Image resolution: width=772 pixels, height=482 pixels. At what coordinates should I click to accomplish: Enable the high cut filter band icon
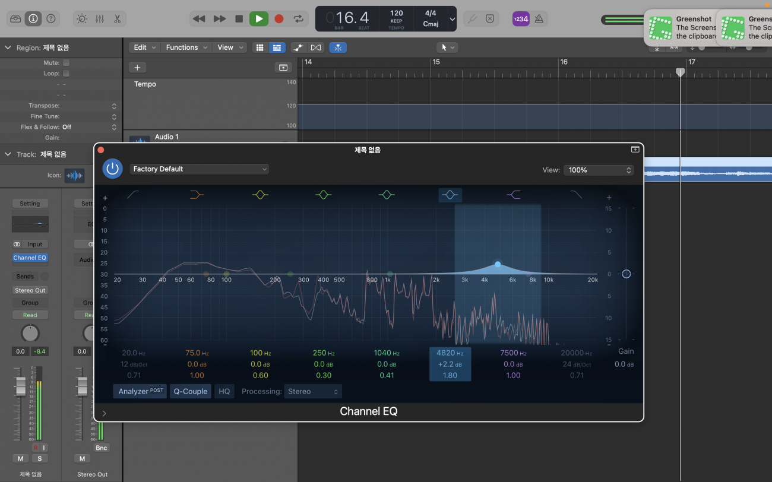pyautogui.click(x=576, y=195)
